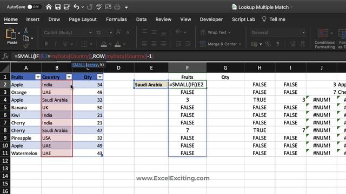The image size is (346, 194).
Task: Open the Page Layout tab
Action: (83, 19)
